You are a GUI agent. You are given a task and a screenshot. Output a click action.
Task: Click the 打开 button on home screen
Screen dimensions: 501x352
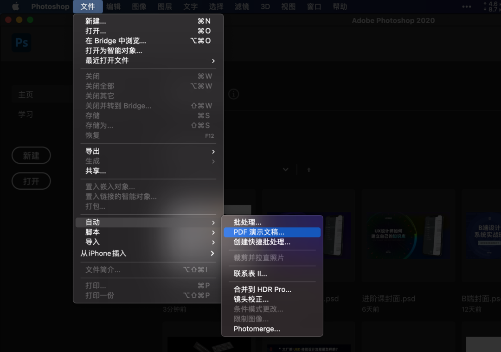tap(31, 181)
